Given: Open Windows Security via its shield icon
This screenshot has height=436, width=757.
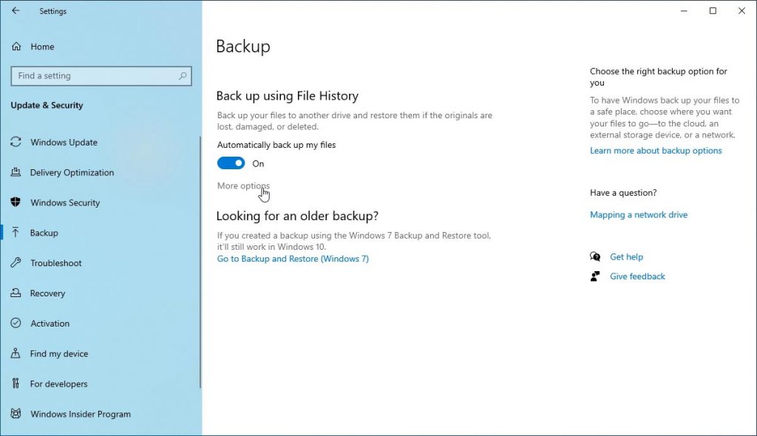Looking at the screenshot, I should tap(16, 202).
